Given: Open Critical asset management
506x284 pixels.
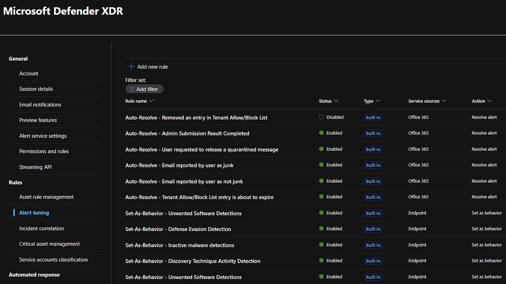Looking at the screenshot, I should [x=49, y=244].
